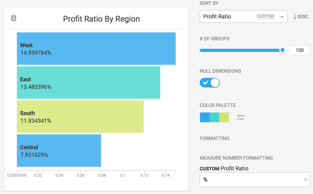Clear the Profit Ratio format field
The width and height of the screenshot is (313, 194).
305,180
